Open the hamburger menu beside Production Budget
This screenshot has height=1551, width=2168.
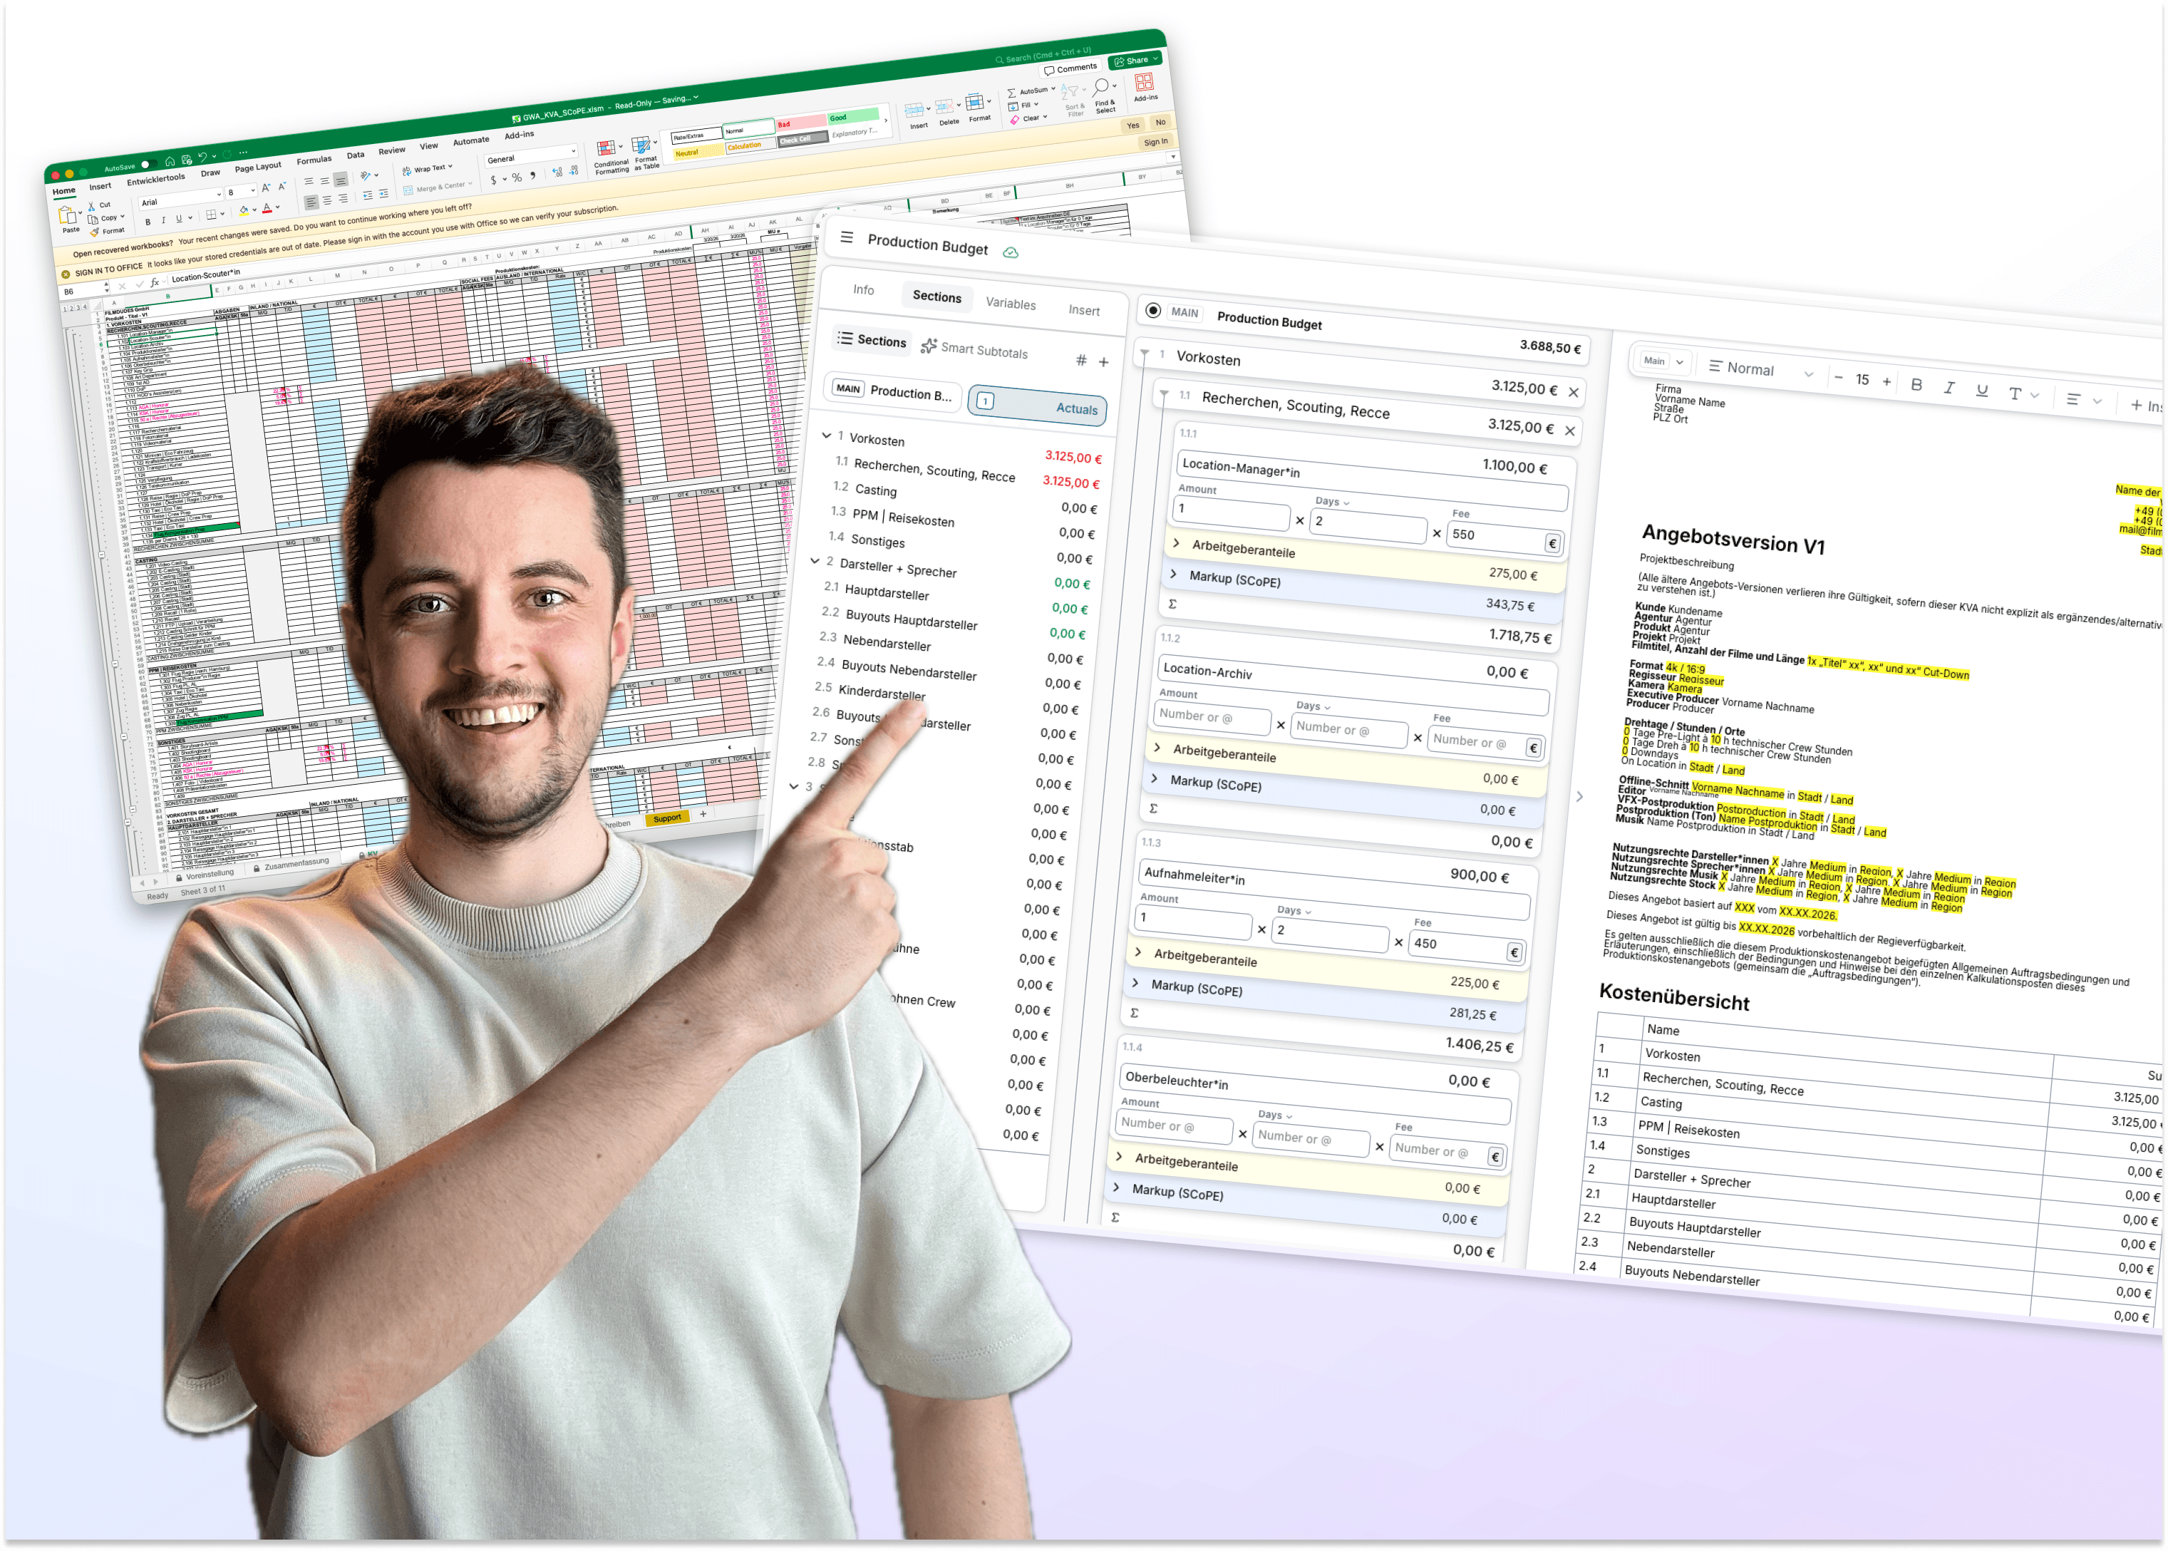click(x=846, y=237)
